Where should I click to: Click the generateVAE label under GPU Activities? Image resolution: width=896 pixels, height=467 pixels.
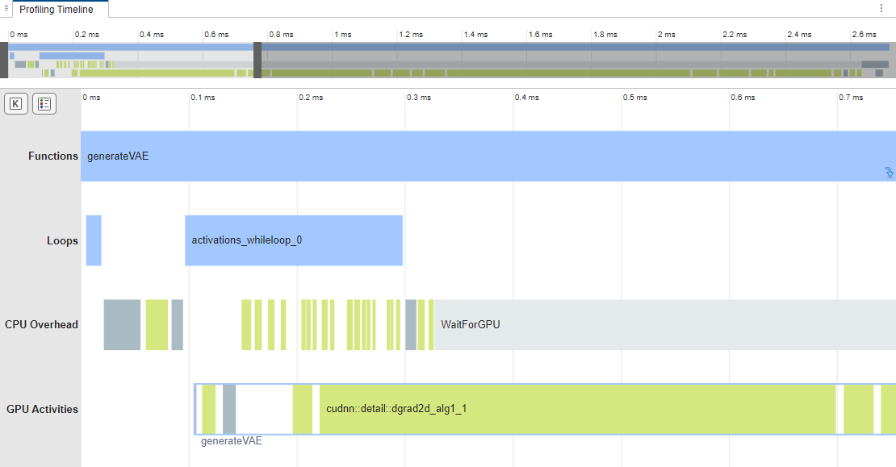point(232,440)
